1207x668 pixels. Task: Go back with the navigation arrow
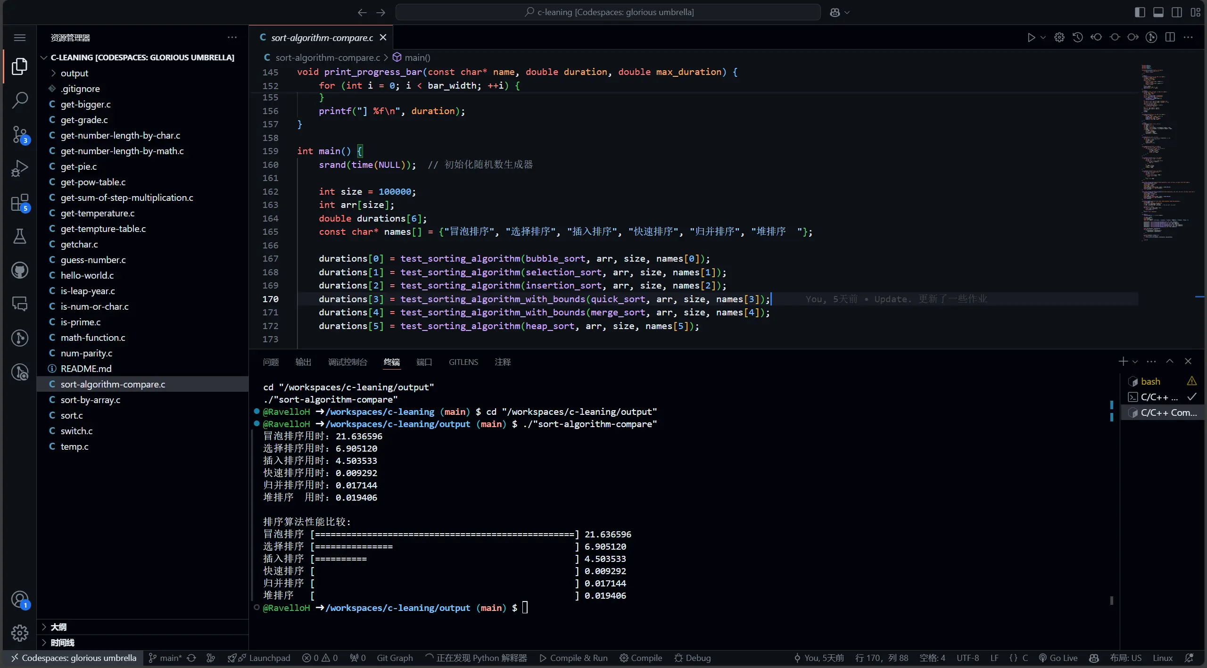tap(362, 13)
